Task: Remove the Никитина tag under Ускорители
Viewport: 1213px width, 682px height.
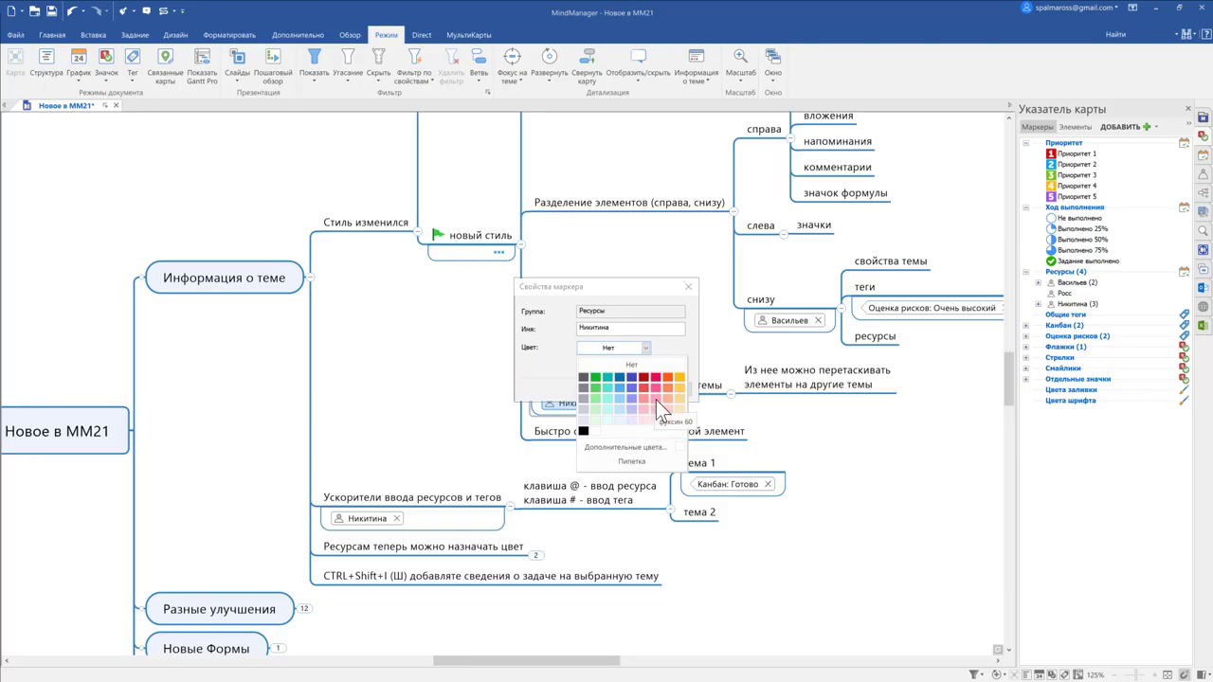Action: 397,518
